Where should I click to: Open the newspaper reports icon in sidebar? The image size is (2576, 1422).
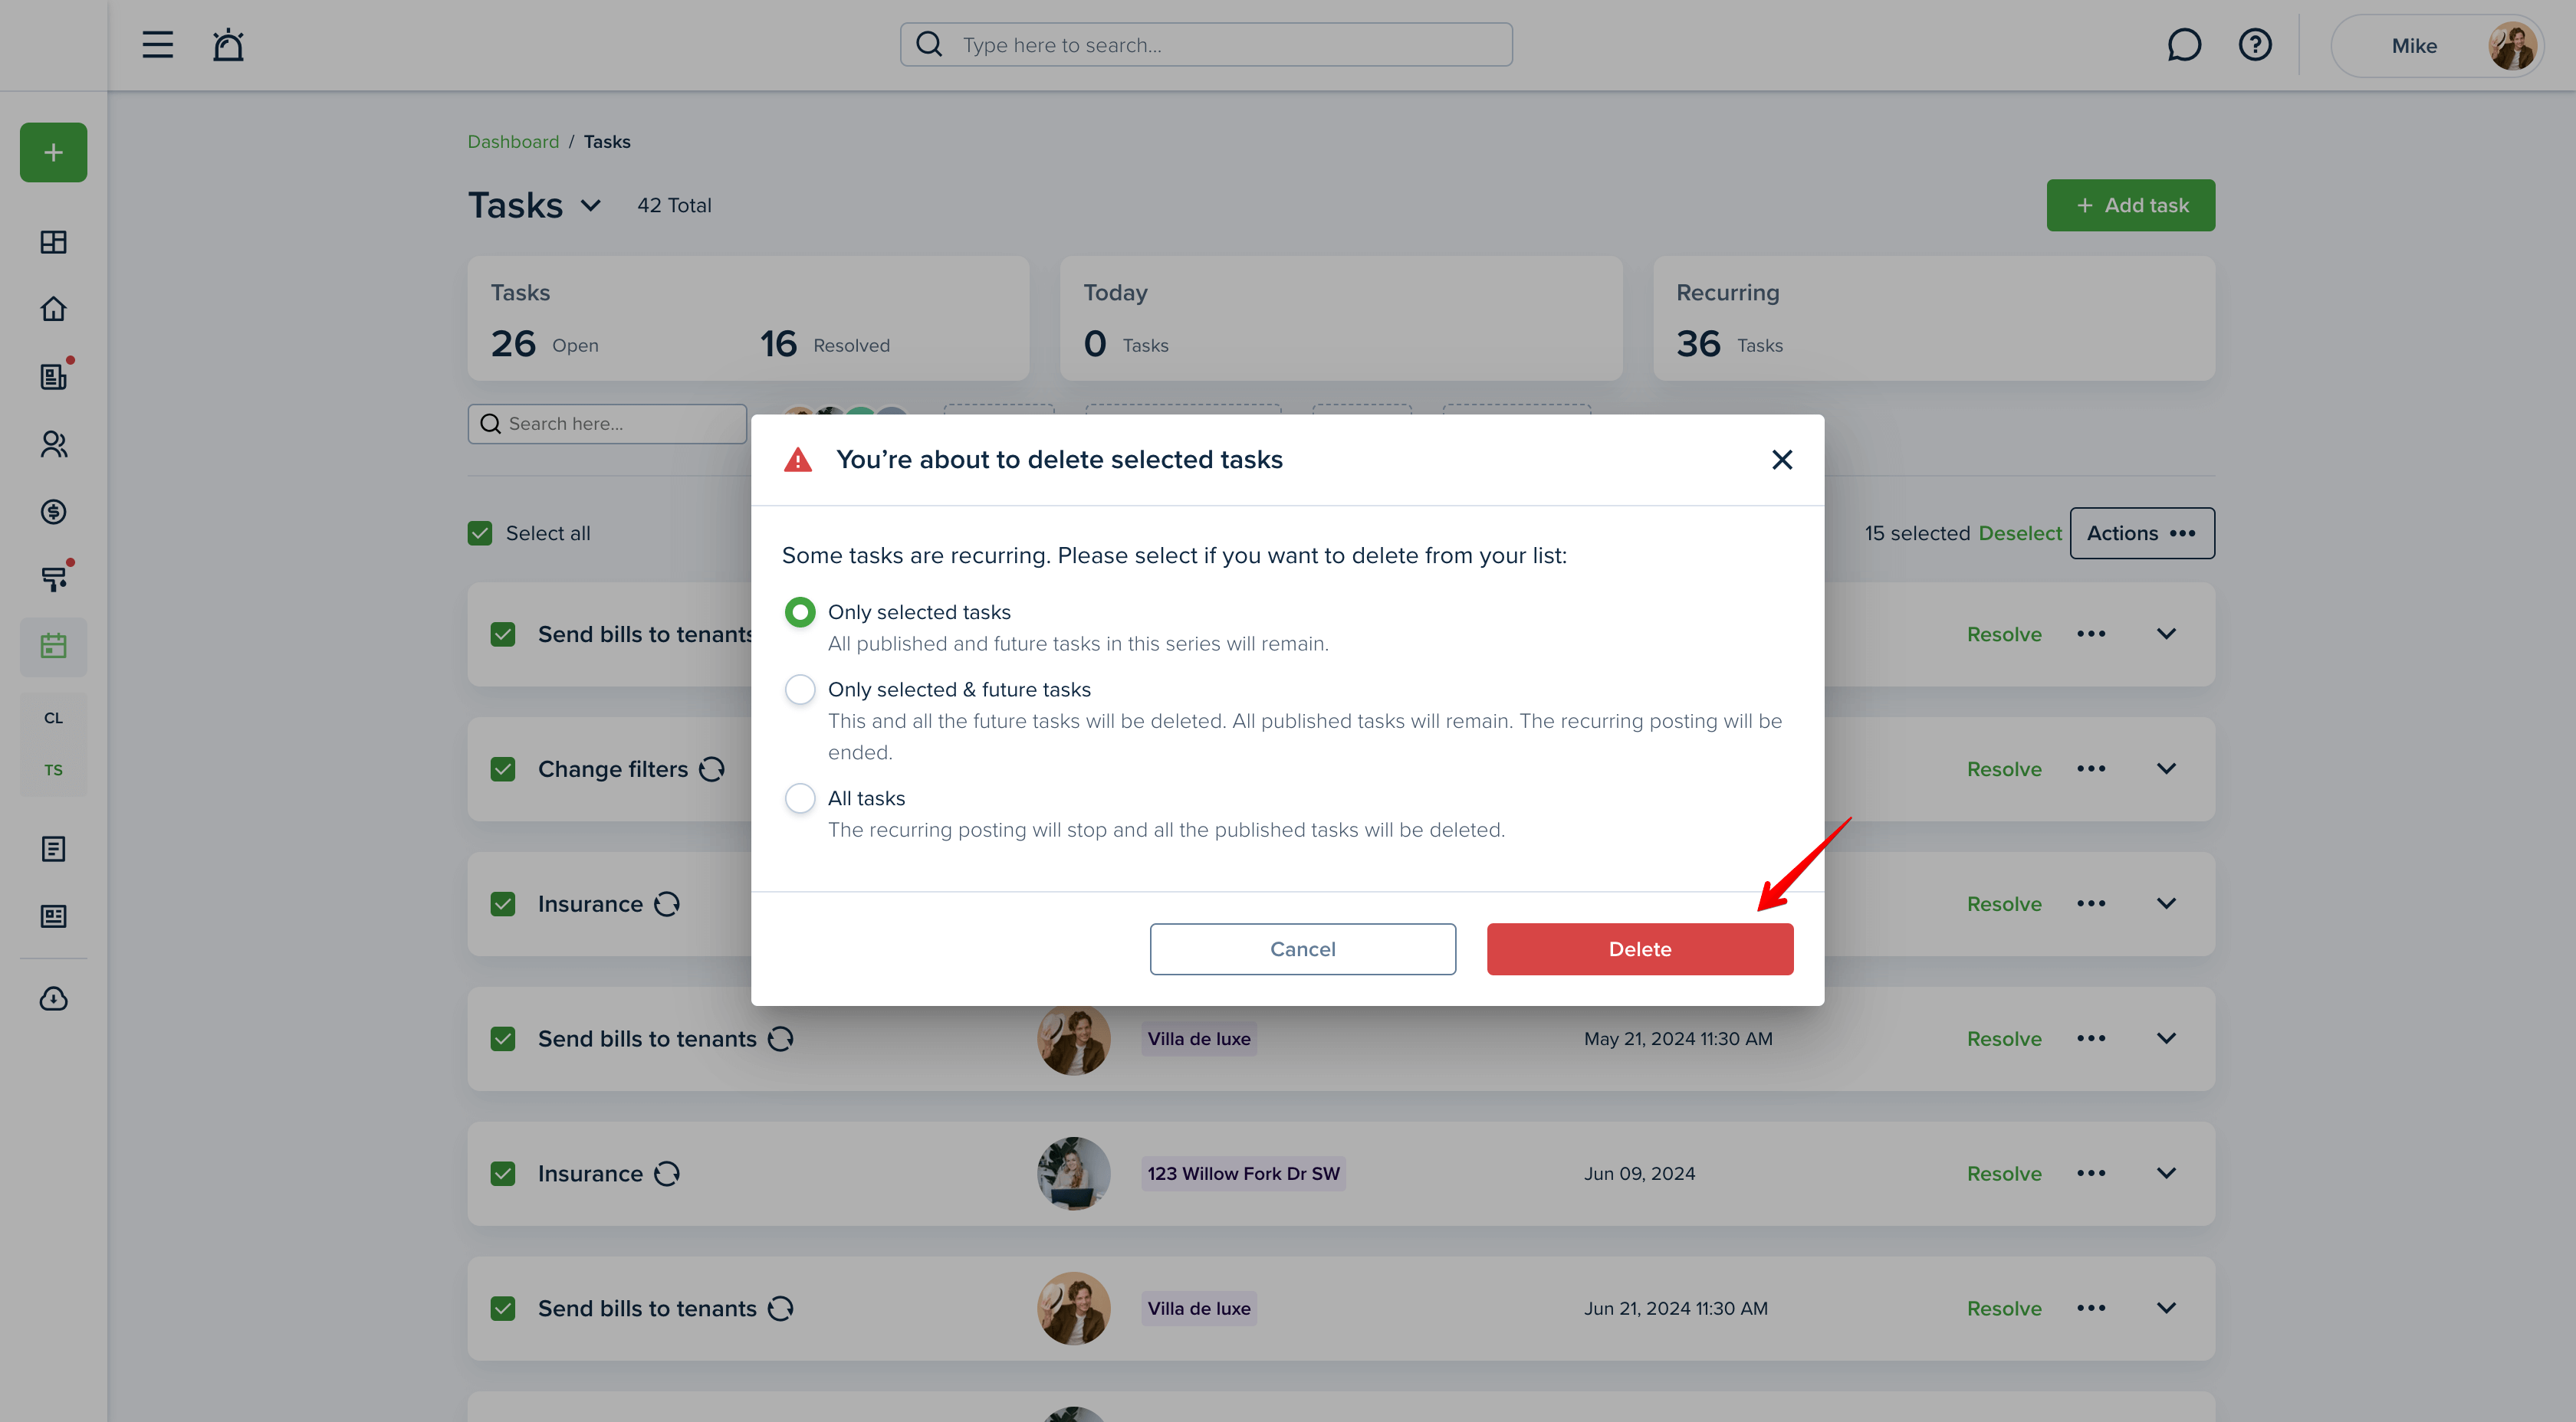coord(54,916)
